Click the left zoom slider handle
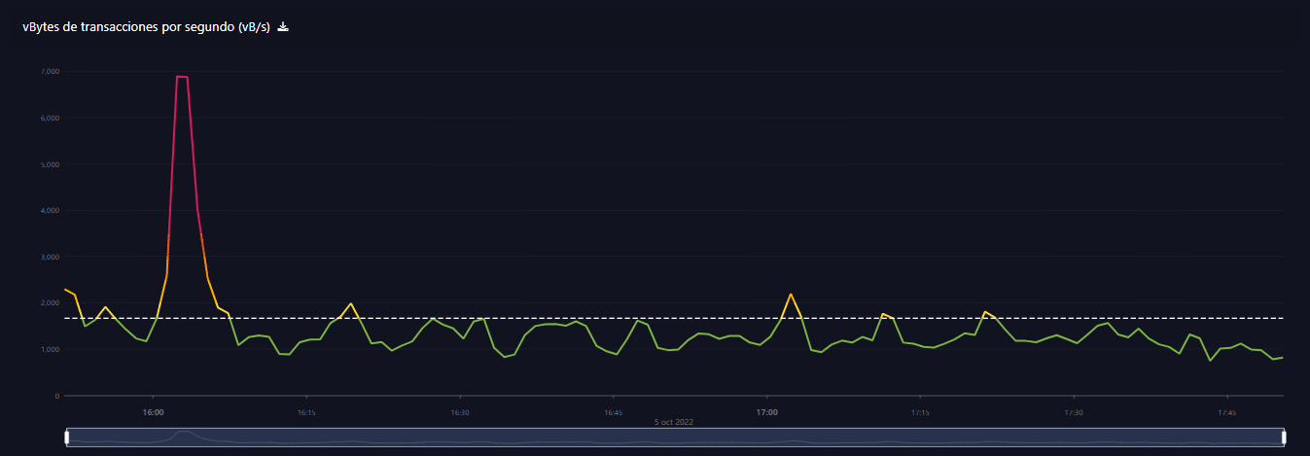 [x=66, y=438]
